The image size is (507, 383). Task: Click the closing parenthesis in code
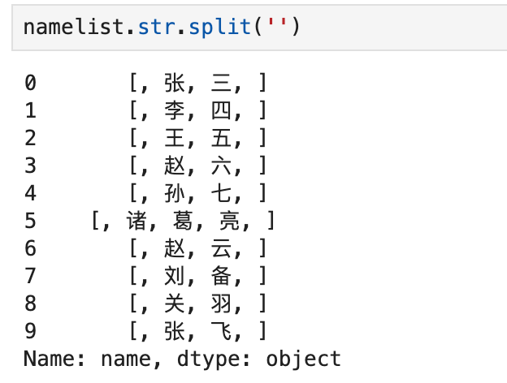click(x=296, y=27)
